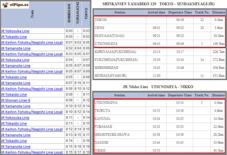Click the 40.5km distance cell

218,150
